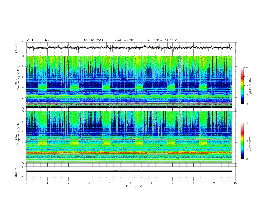The height and width of the screenshot is (205, 265).
Task: Click the "station=ATH" header label
Action: coord(124,40)
